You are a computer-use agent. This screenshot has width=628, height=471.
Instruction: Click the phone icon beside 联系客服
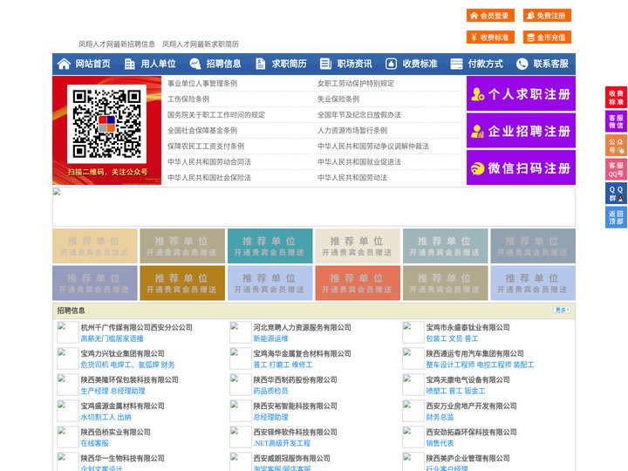click(x=522, y=64)
